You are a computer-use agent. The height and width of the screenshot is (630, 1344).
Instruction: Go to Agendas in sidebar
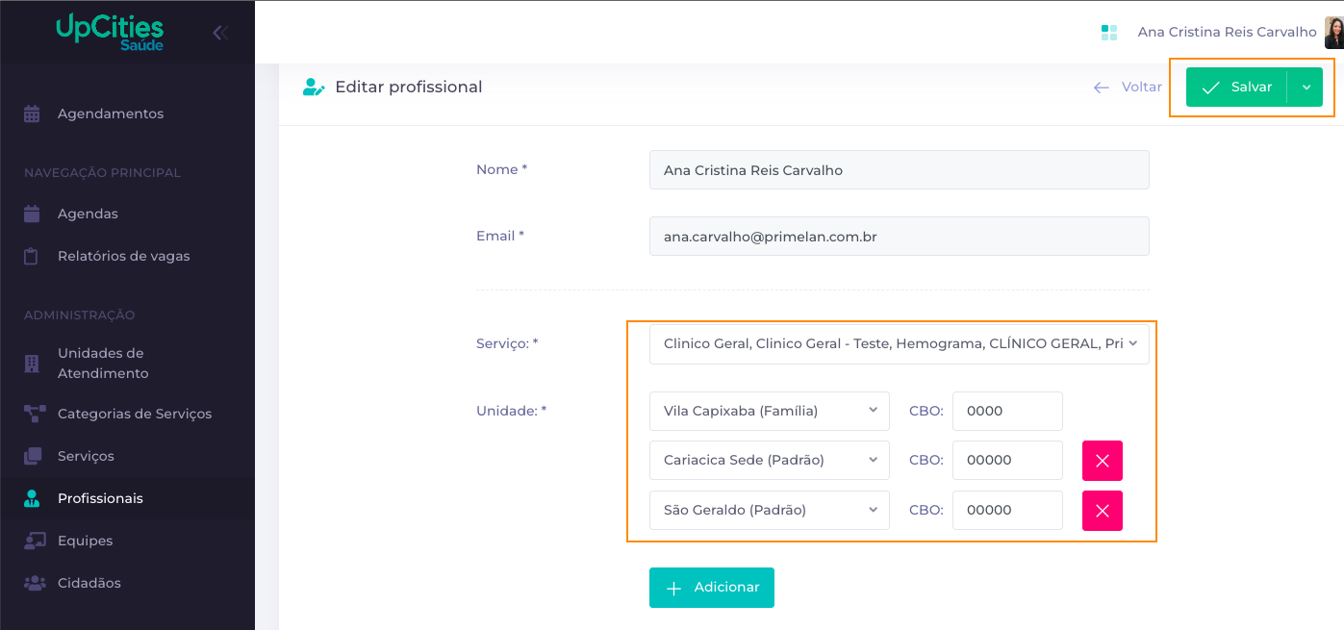pos(127,214)
